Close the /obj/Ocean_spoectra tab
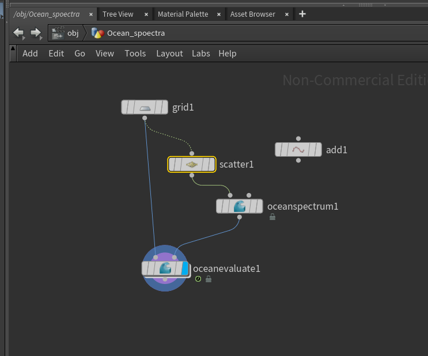 pos(91,14)
